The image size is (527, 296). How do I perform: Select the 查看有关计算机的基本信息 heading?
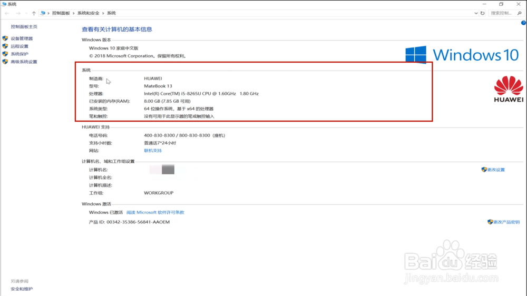[117, 29]
